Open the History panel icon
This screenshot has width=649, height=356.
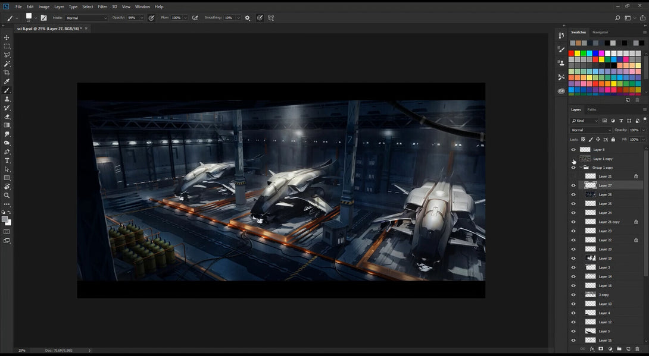[x=561, y=36]
